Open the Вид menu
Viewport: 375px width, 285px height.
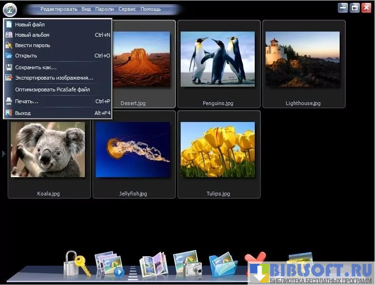pyautogui.click(x=86, y=9)
